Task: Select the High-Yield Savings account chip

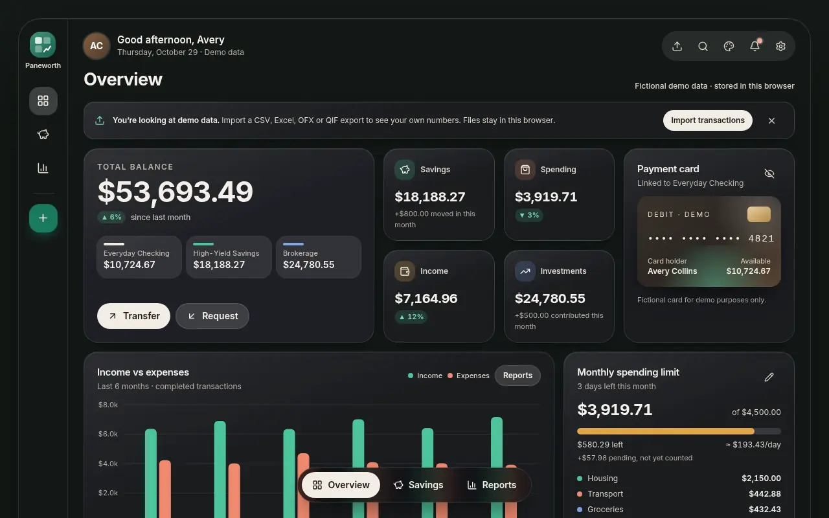Action: pyautogui.click(x=229, y=257)
